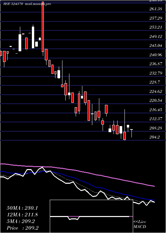Click the 232.79 price axis label
166x233 pixels.
pos(156,73)
